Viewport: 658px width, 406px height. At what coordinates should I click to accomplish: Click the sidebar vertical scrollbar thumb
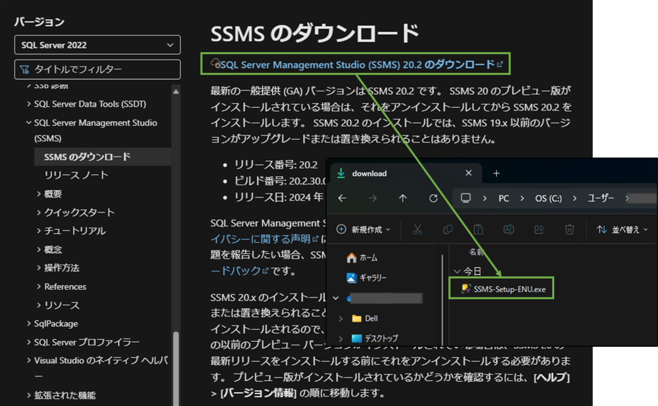coord(176,368)
